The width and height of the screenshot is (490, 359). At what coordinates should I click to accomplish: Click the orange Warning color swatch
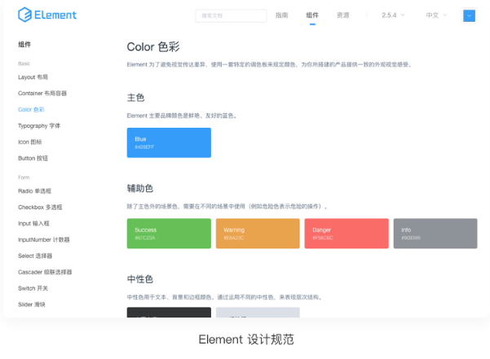258,234
